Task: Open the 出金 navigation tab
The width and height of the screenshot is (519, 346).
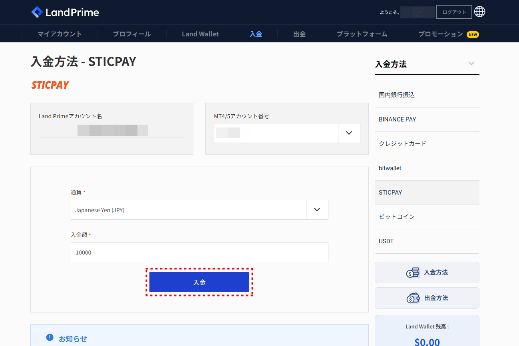Action: click(x=299, y=34)
